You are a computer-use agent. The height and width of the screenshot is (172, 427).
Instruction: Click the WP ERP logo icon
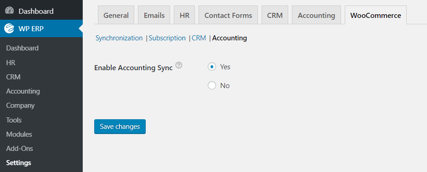(9, 28)
